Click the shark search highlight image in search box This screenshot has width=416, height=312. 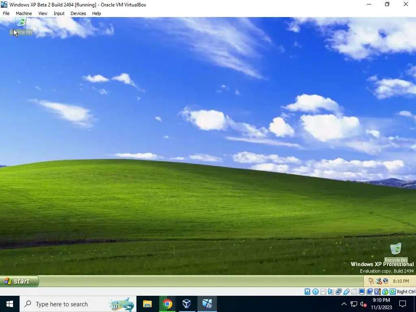pyautogui.click(x=122, y=304)
